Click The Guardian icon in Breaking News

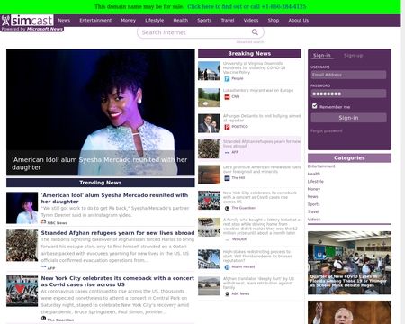pos(227,208)
